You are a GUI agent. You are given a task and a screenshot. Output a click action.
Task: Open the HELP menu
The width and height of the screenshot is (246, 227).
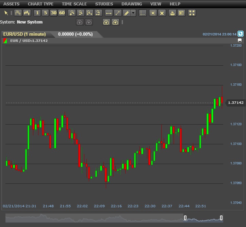(175, 4)
